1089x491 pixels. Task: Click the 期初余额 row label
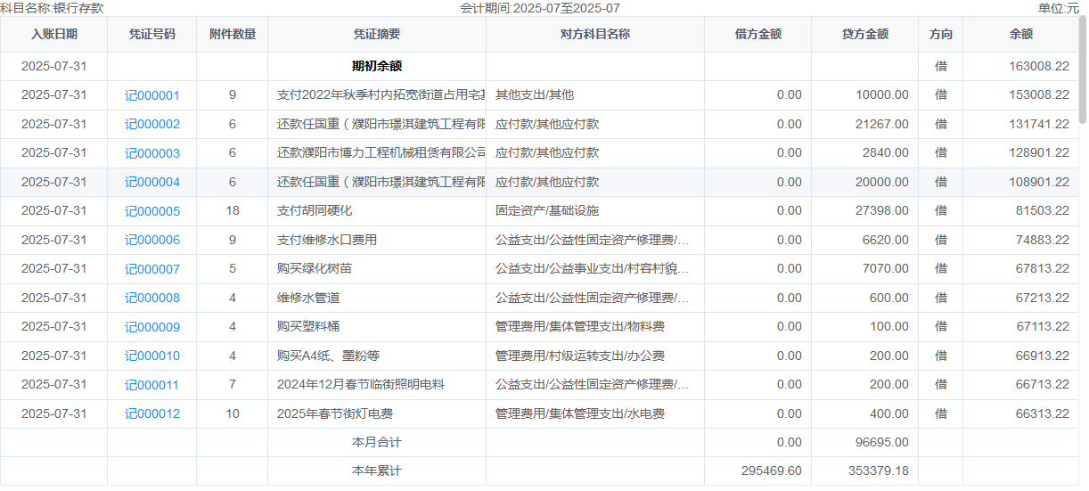(377, 66)
